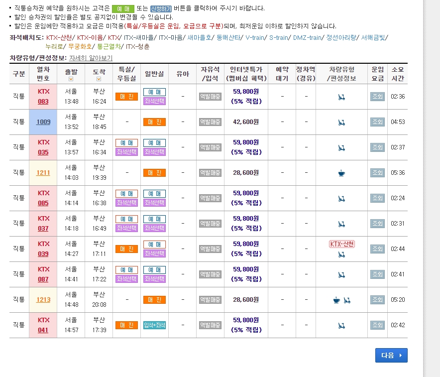Click the wheelchair icon for train KTX 041
This screenshot has height=377, width=440.
[x=341, y=324]
